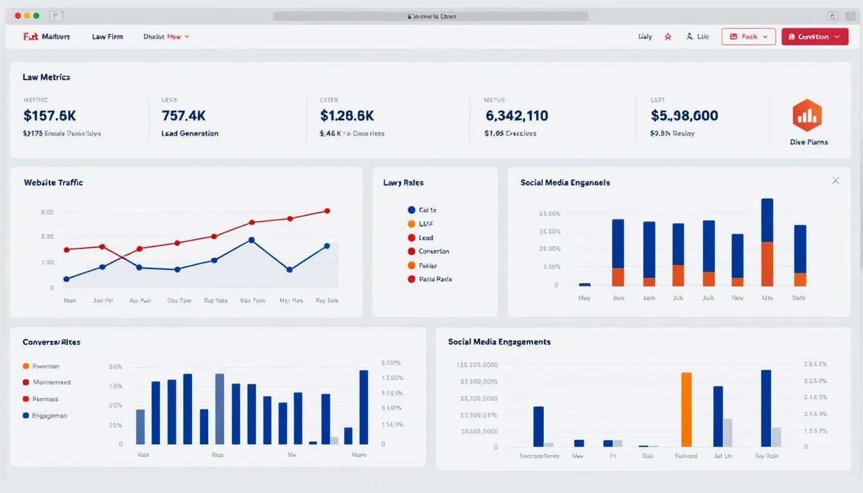Click the icon inside the solid red button

coord(791,37)
